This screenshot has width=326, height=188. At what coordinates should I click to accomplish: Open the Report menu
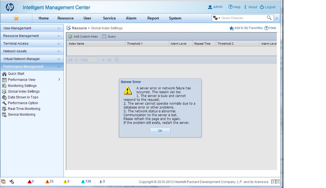[153, 18]
